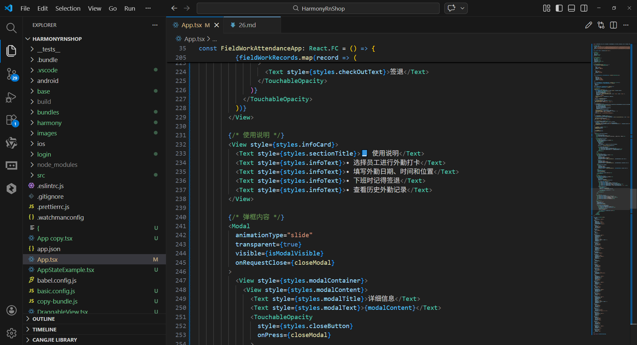Close the App.tsx editor tab

tap(217, 25)
